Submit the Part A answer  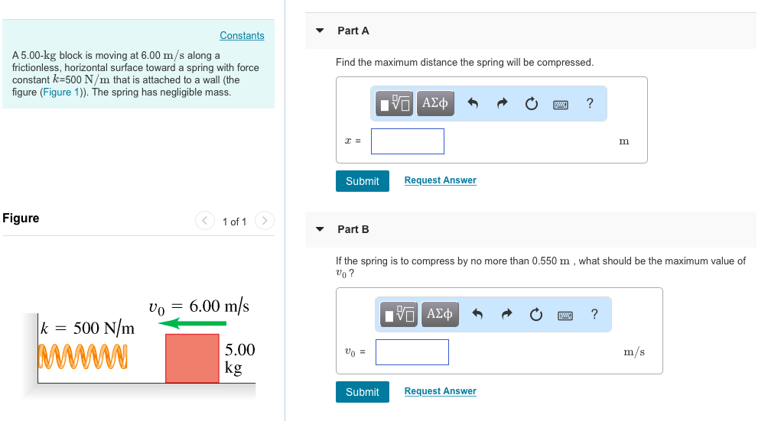click(x=362, y=181)
